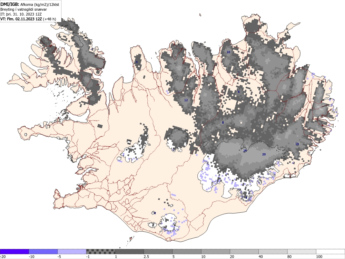Viewport: 345px width, 259px height.
Task: Pick the 5 to 10 gray legend swatch
Action: [x=187, y=251]
